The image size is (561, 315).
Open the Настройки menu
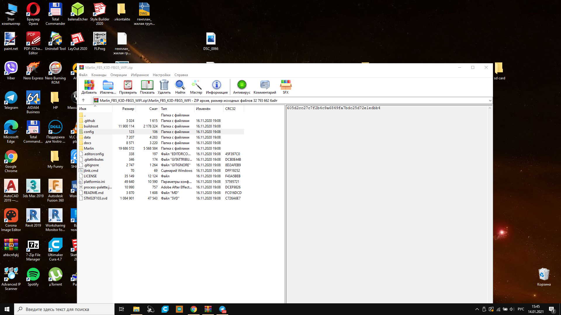161,75
